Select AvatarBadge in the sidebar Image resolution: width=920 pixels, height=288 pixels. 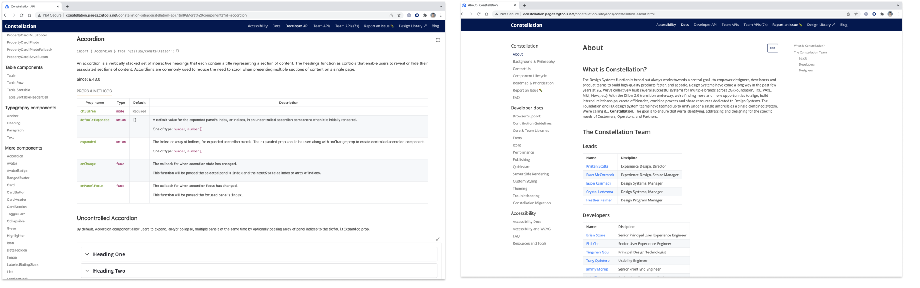17,171
